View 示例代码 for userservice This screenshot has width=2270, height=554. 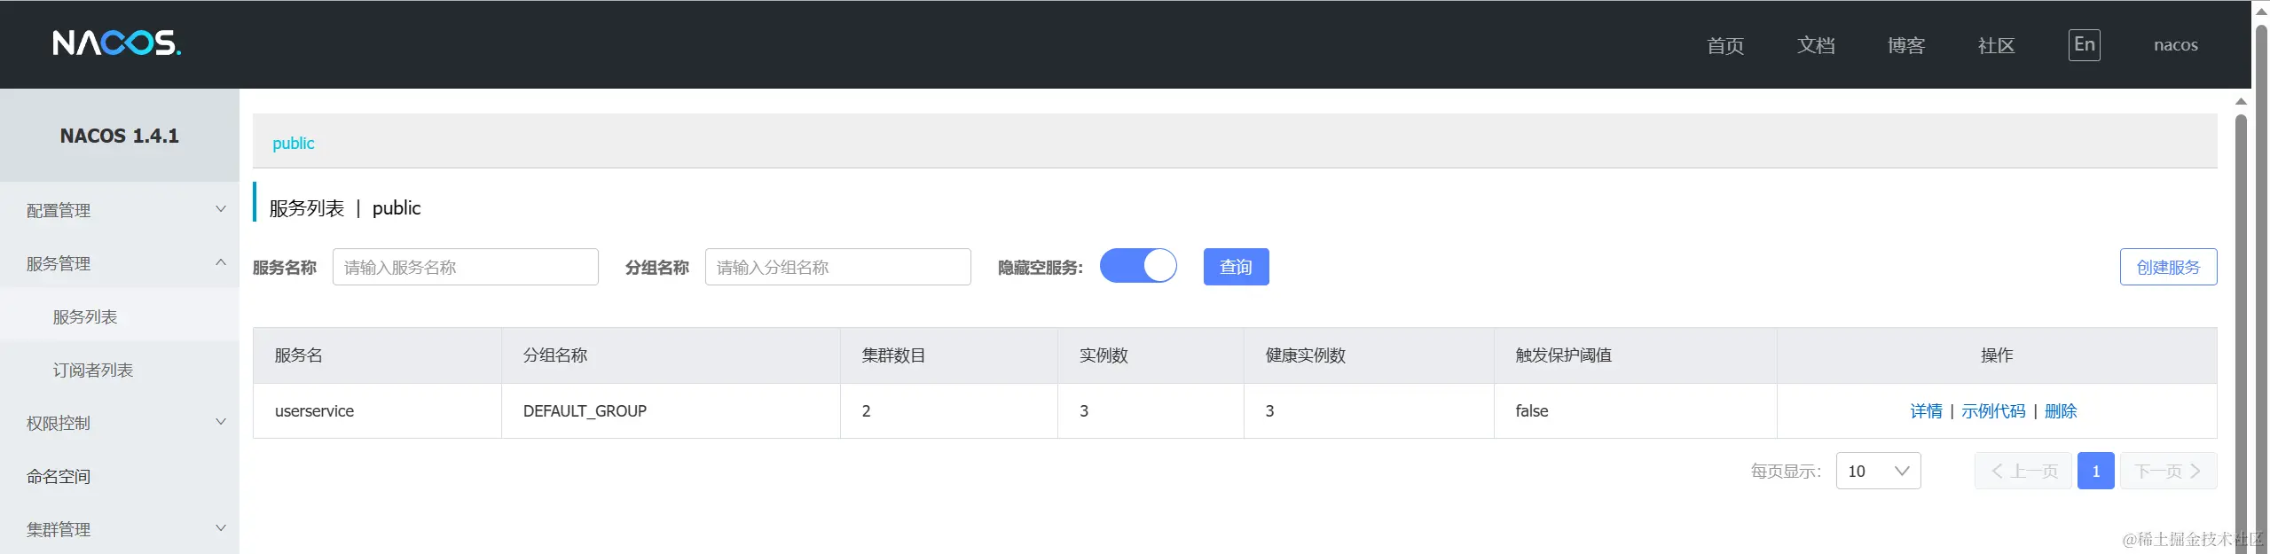pyautogui.click(x=1993, y=411)
